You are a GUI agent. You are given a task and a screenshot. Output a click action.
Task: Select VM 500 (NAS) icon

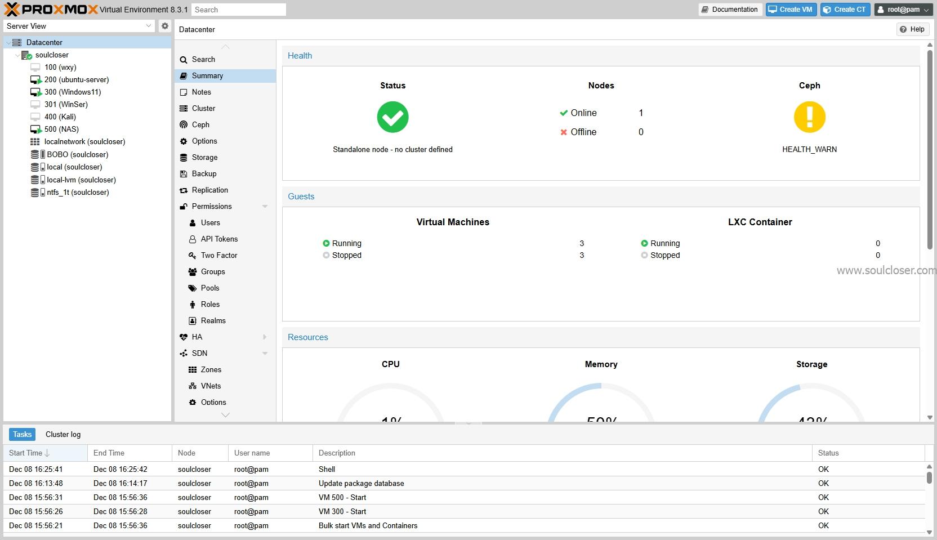36,129
